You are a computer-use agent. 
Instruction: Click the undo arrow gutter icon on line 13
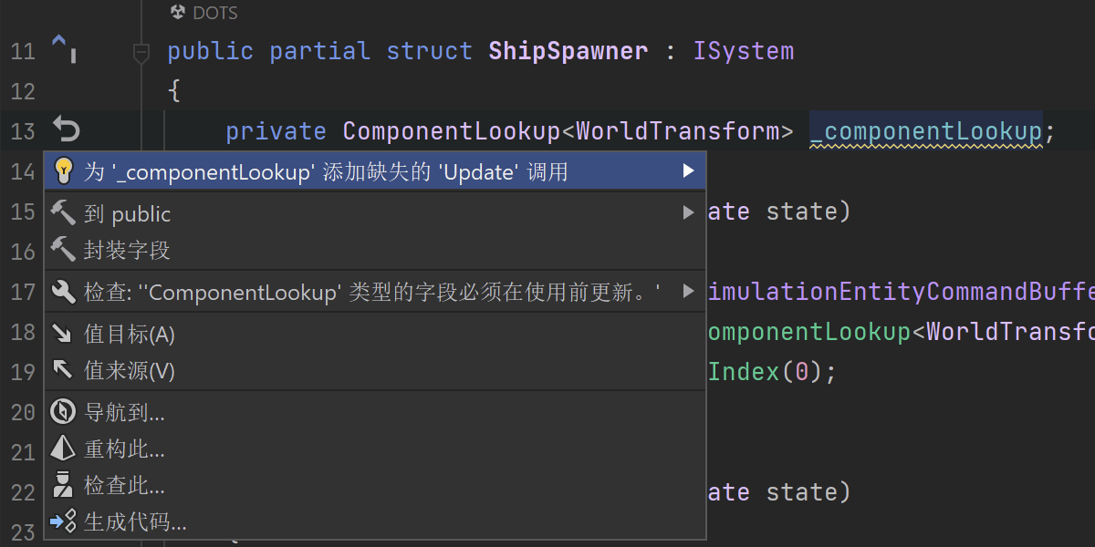(67, 129)
